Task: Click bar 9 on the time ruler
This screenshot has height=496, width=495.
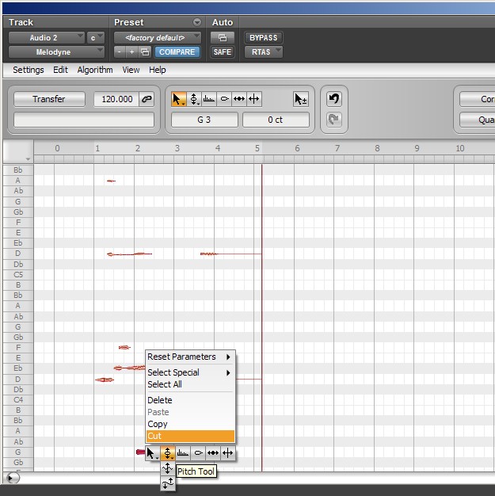Action: click(x=417, y=148)
